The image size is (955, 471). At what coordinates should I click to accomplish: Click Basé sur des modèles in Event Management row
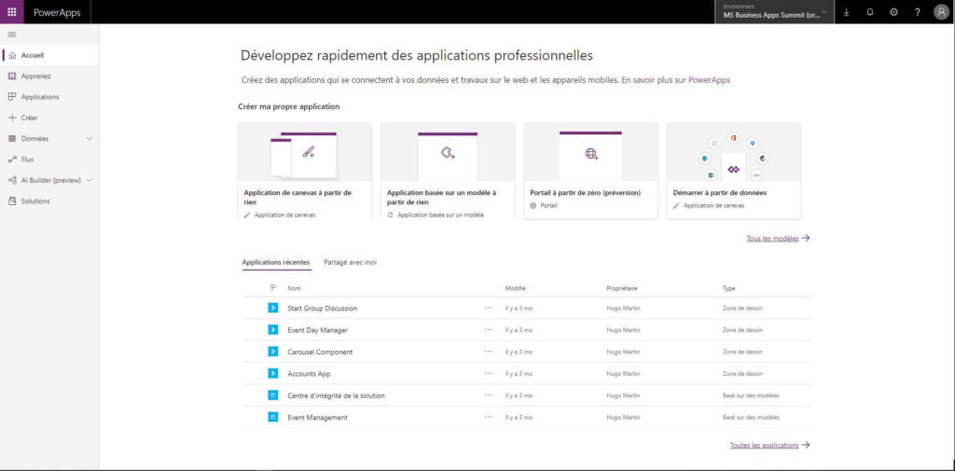pos(751,418)
